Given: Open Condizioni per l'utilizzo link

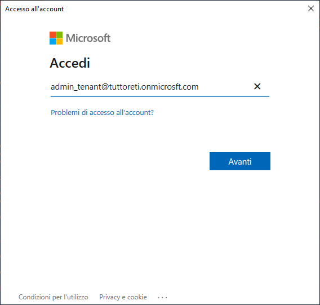Looking at the screenshot, I should (x=54, y=297).
